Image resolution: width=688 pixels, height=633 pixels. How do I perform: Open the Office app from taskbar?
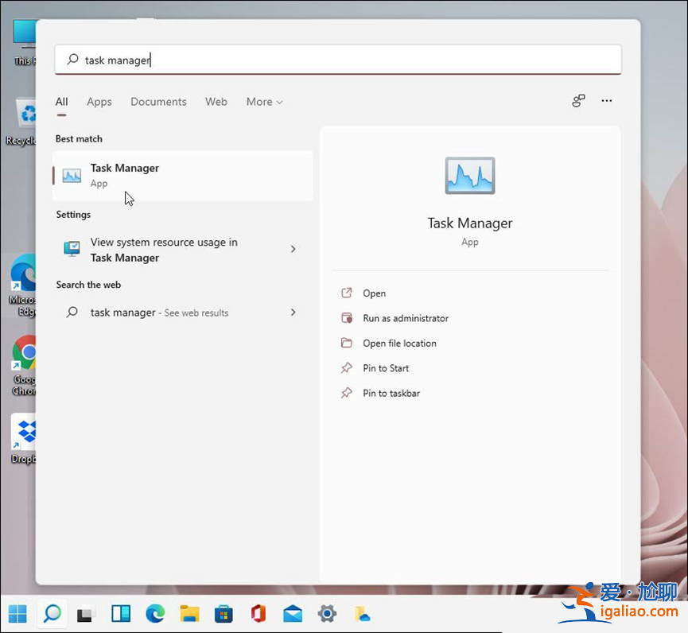click(258, 613)
